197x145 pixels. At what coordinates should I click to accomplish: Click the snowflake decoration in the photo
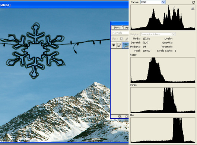35,51
